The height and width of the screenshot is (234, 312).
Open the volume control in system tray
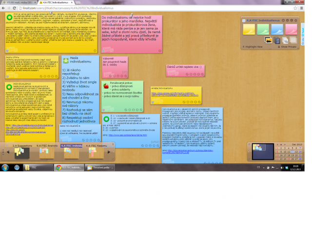tap(282, 168)
